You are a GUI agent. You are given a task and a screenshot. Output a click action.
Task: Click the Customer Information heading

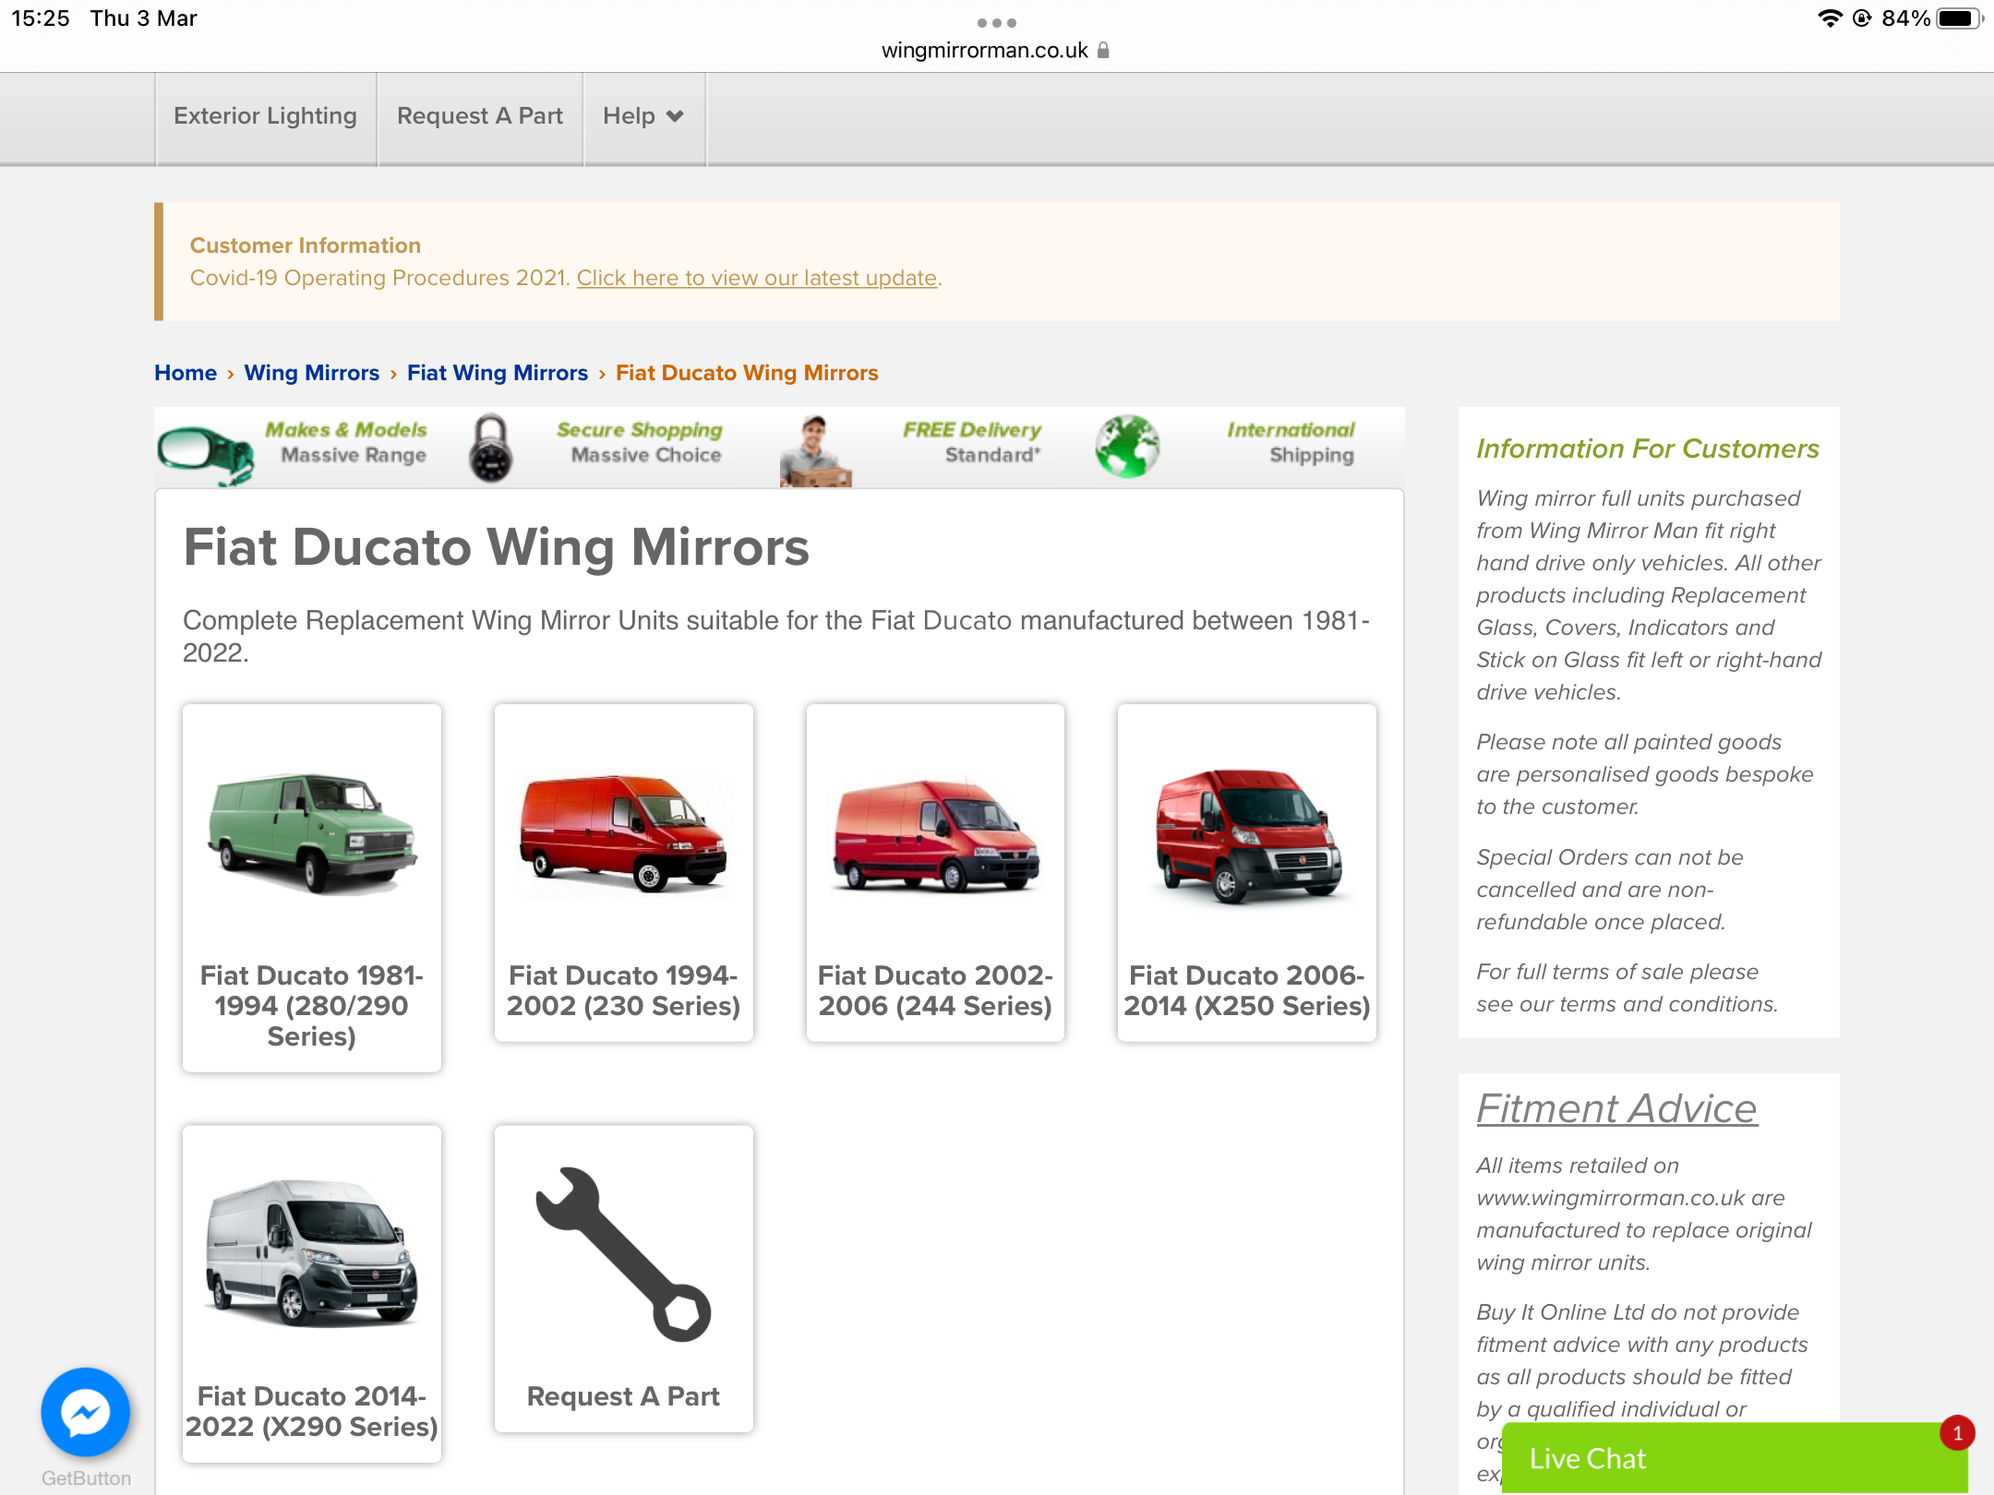[306, 245]
